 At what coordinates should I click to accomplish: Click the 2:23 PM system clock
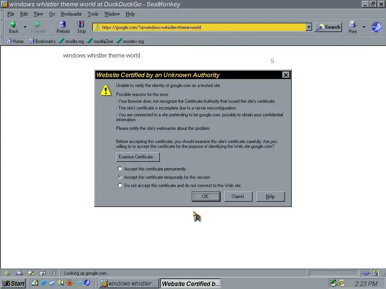[366, 284]
